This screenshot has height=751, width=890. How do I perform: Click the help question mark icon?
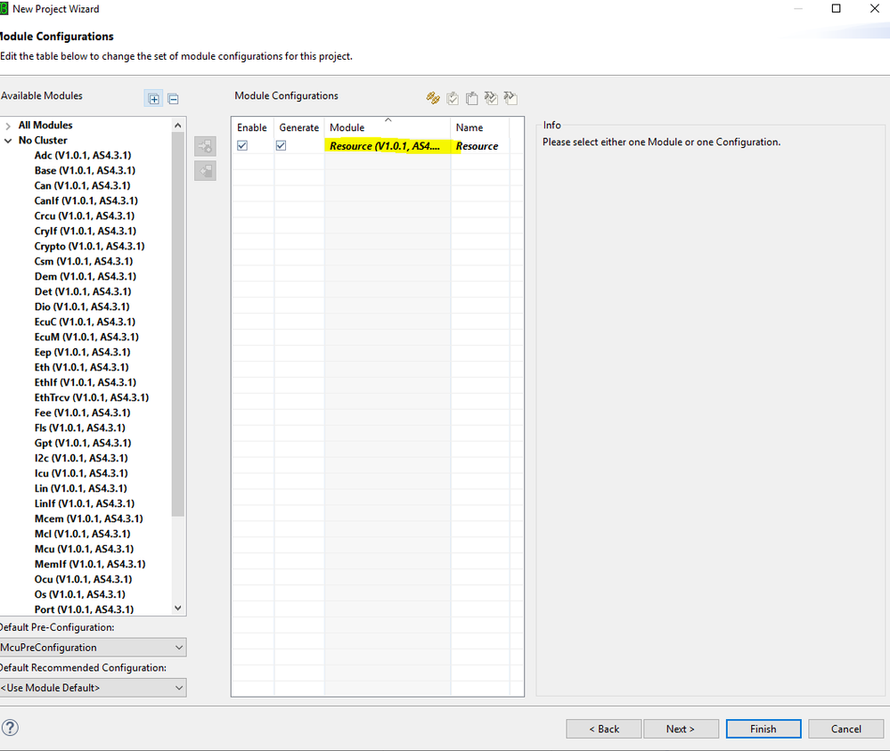click(x=10, y=728)
